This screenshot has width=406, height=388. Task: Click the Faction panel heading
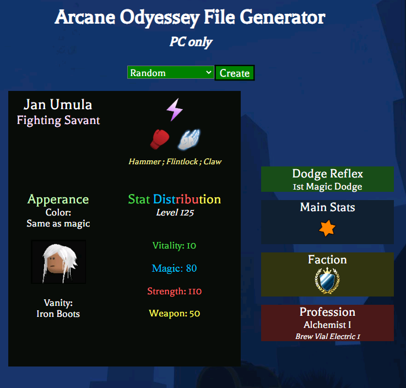327,260
